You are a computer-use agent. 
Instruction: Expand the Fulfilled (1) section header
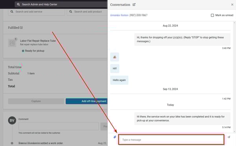tap(15, 27)
